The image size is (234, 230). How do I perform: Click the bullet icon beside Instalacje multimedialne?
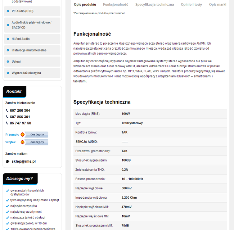click(8, 50)
